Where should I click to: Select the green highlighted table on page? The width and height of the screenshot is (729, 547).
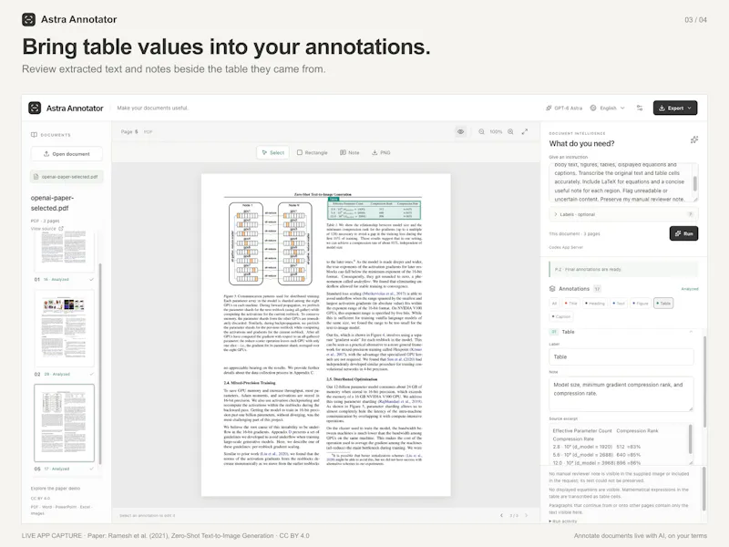[x=374, y=210]
